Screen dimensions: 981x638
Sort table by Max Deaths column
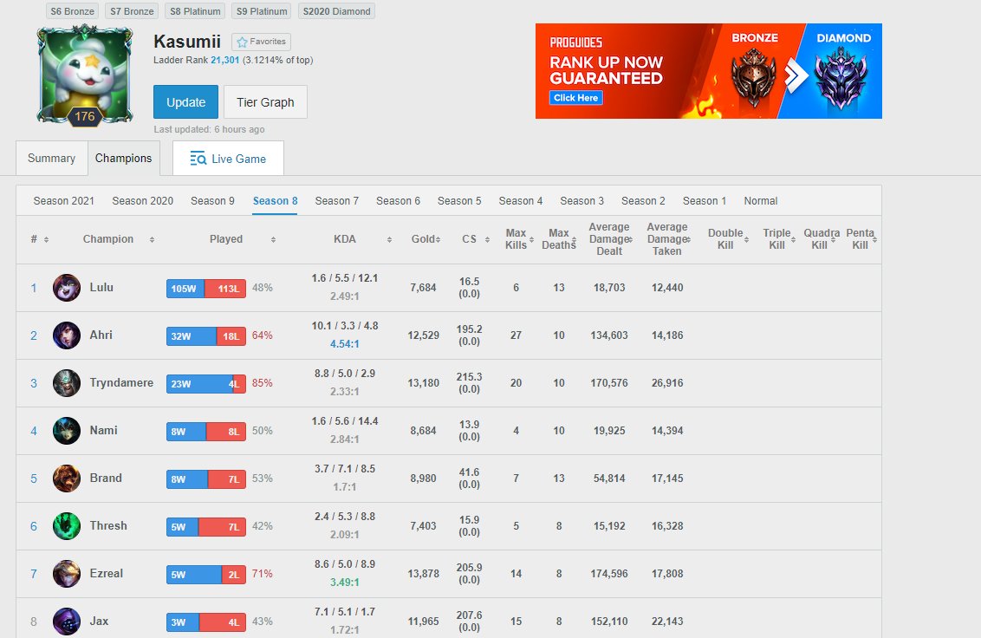pos(559,239)
